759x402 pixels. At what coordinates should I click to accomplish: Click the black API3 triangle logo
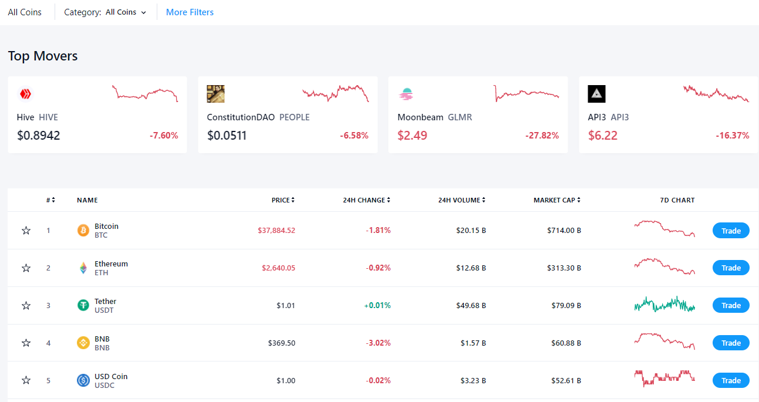pyautogui.click(x=596, y=94)
